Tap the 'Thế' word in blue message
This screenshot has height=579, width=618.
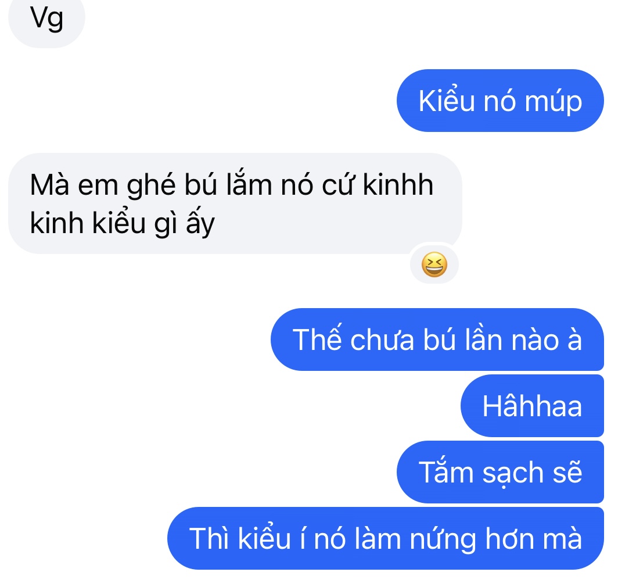tap(317, 338)
